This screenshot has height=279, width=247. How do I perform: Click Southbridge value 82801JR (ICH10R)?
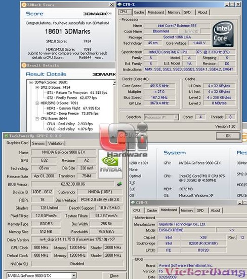click(203, 243)
